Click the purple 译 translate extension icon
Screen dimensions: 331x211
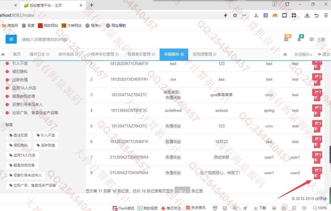pyautogui.click(x=266, y=15)
